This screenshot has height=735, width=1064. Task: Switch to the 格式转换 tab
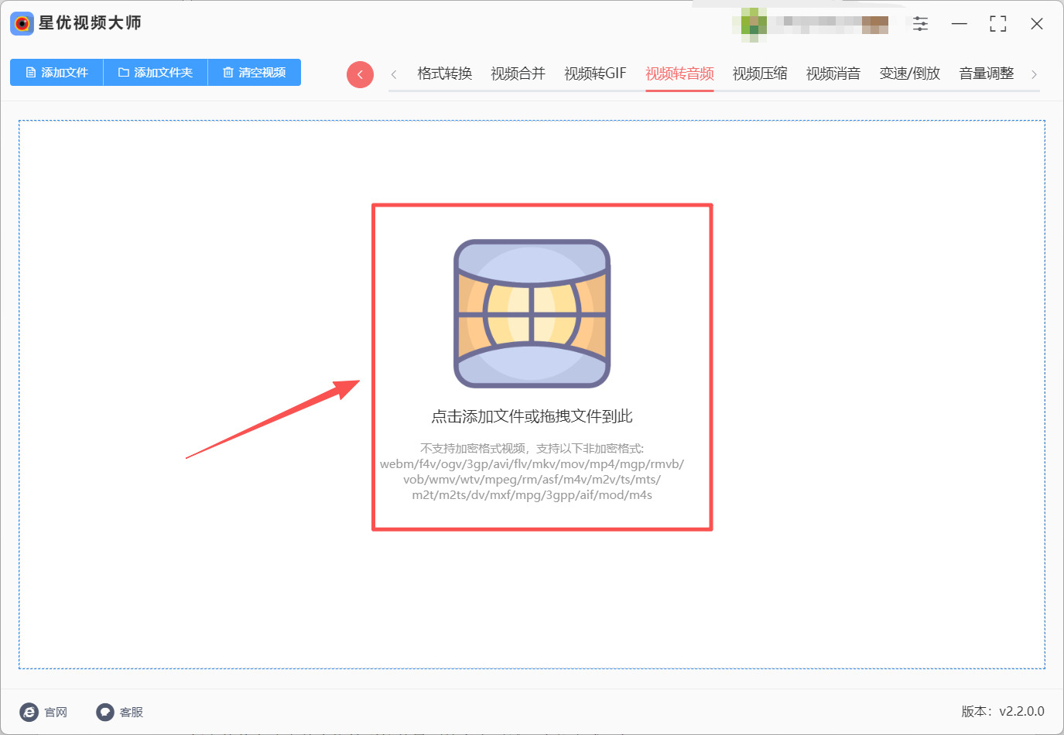[445, 73]
